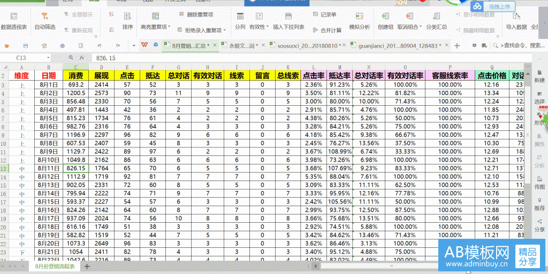The image size is (548, 274).
Task: Open the Name Box dropdown arrow
Action: click(48, 58)
